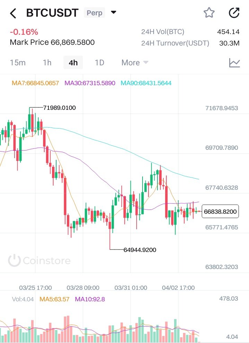This screenshot has width=249, height=343.
Task: Switch to the 15m timeframe
Action: 18,63
